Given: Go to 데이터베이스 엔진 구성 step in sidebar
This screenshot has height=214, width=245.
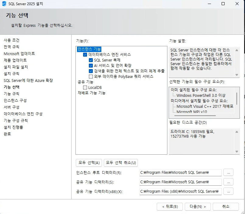Looking at the screenshot, I should click(23, 114).
